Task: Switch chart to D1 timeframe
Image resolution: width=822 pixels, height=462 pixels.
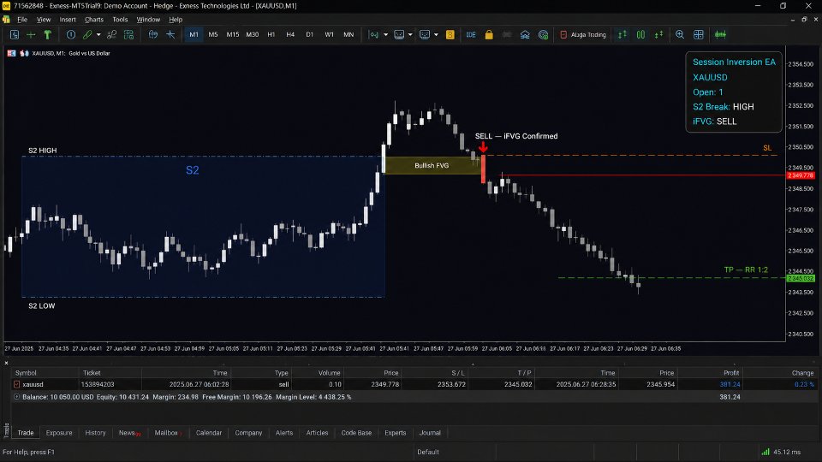Action: pos(310,34)
